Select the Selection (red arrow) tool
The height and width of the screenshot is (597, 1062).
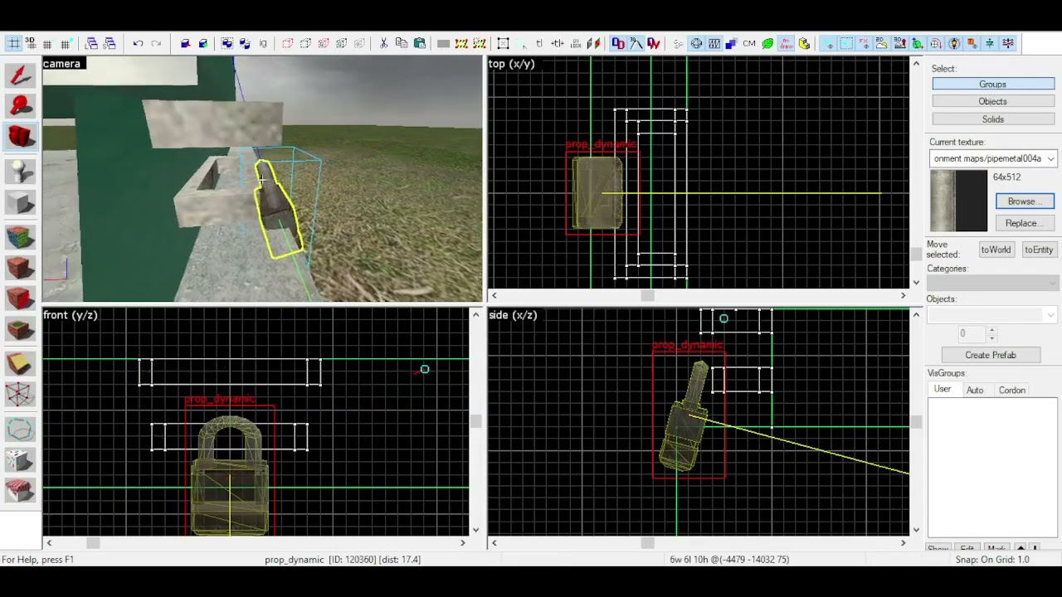(x=21, y=75)
